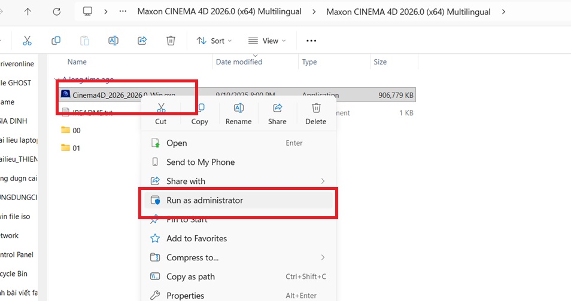
Task: Expand the Compress to submenu arrow
Action: pos(323,257)
